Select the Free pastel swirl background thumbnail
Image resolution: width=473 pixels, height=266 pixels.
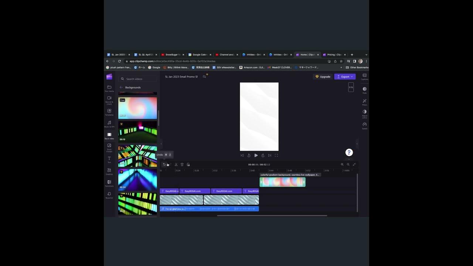[x=137, y=108]
